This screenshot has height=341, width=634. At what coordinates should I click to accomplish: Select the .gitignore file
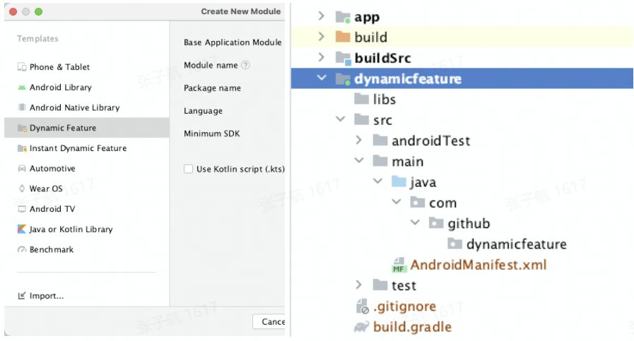pos(404,306)
